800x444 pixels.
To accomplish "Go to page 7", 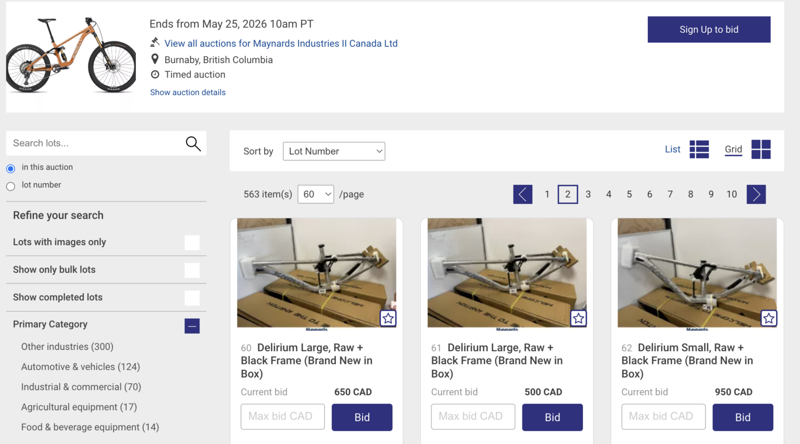I will point(670,194).
